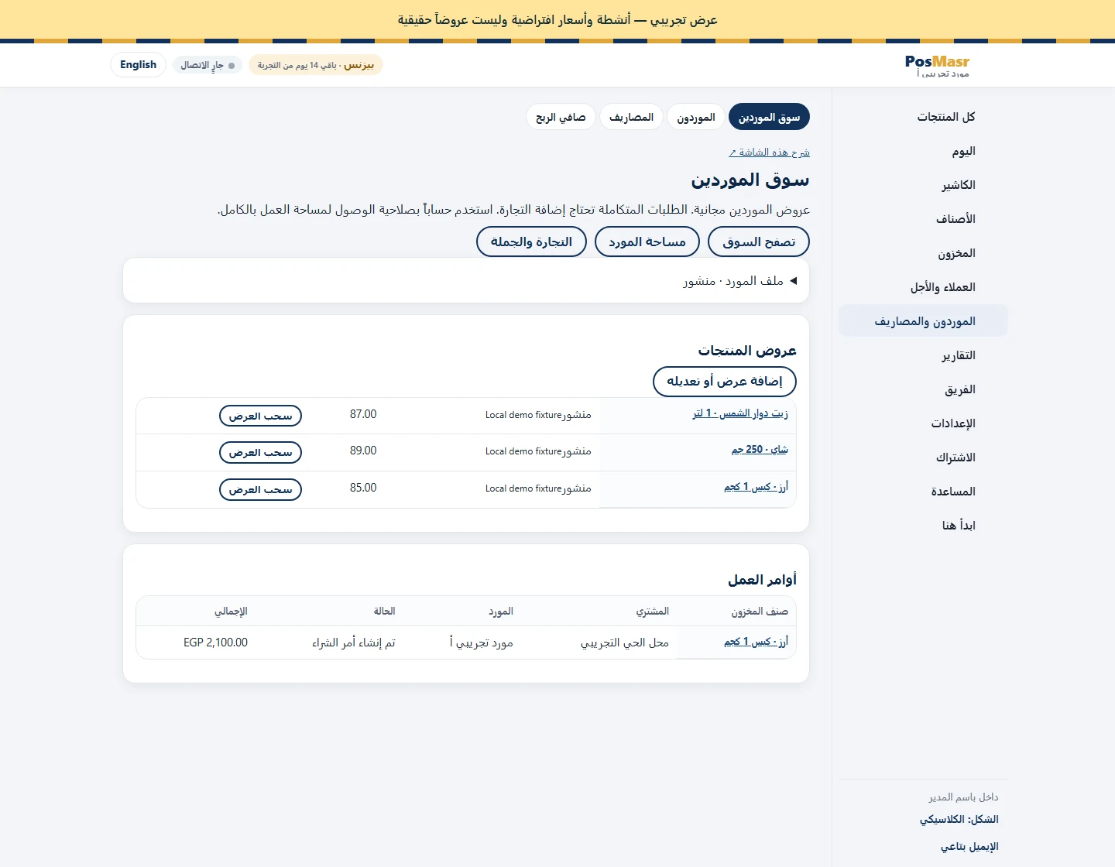Withdraw the offer priced 87.00
1115x867 pixels.
(260, 416)
